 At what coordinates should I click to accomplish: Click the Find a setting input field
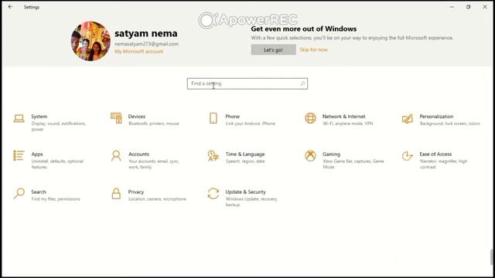pyautogui.click(x=247, y=83)
